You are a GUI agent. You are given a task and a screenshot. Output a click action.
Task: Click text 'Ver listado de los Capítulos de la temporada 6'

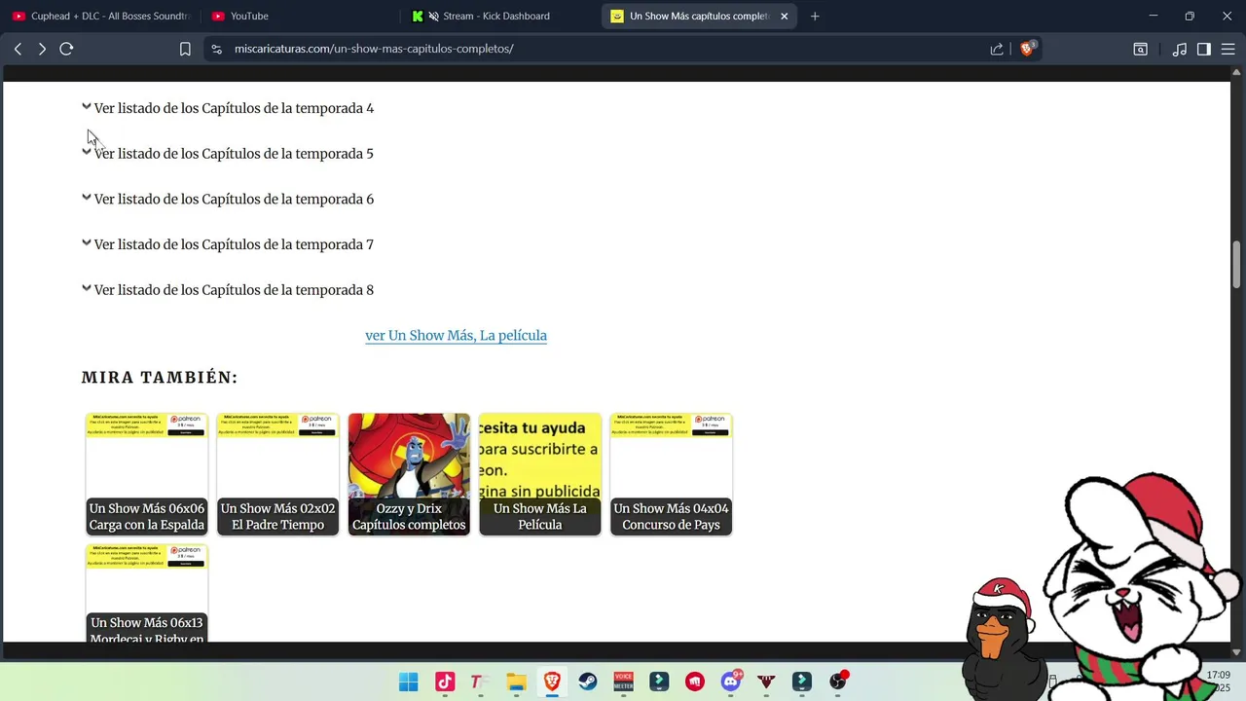[234, 200]
